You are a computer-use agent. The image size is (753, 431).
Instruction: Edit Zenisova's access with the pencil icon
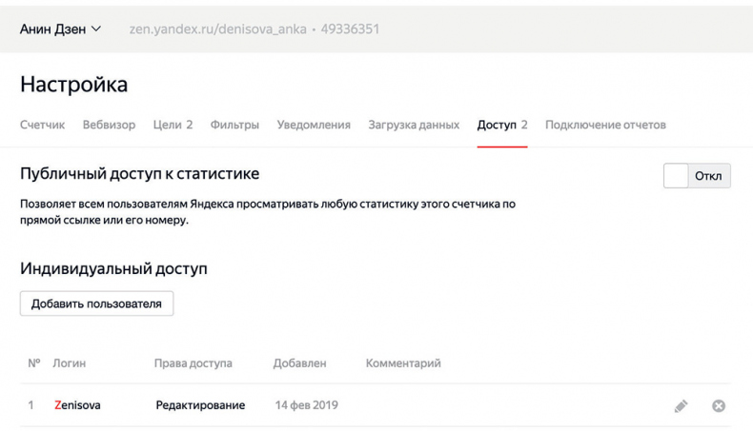(681, 406)
